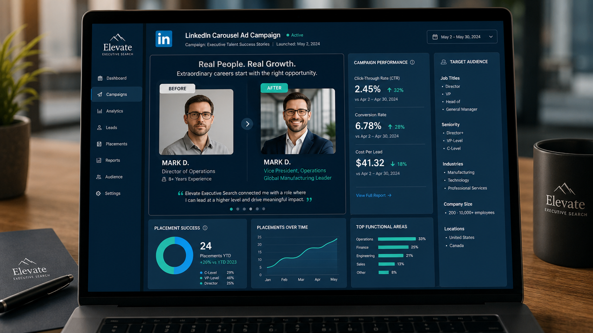Click the Director legend color dot
The image size is (593, 333).
point(202,284)
